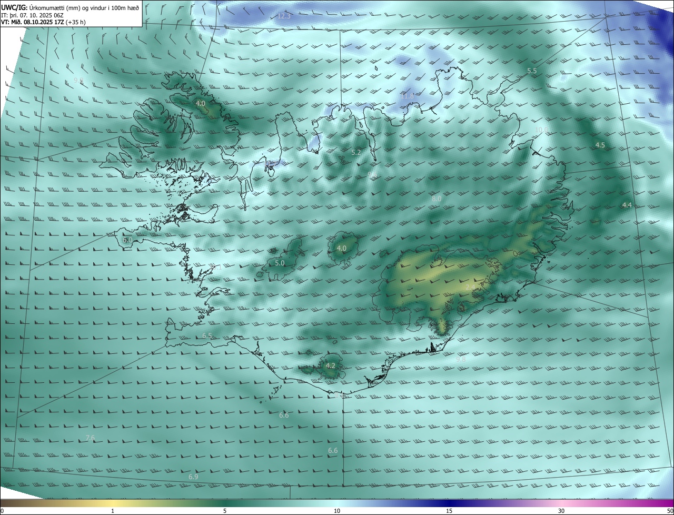
Task: Click the 6.9 value label
Action: (x=193, y=477)
